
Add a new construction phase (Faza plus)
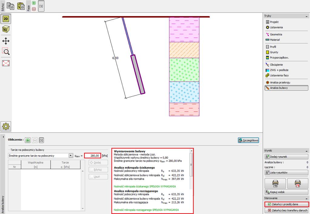[x=34, y=3]
